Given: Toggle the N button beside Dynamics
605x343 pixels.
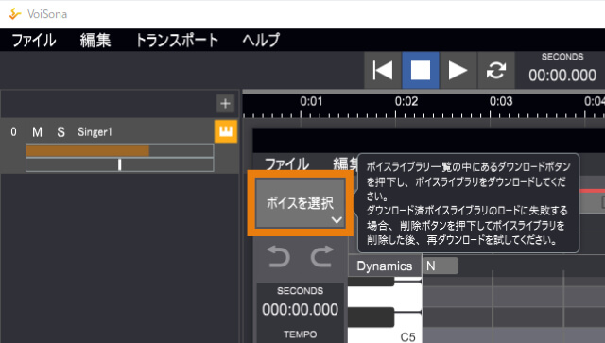Looking at the screenshot, I should (x=441, y=266).
